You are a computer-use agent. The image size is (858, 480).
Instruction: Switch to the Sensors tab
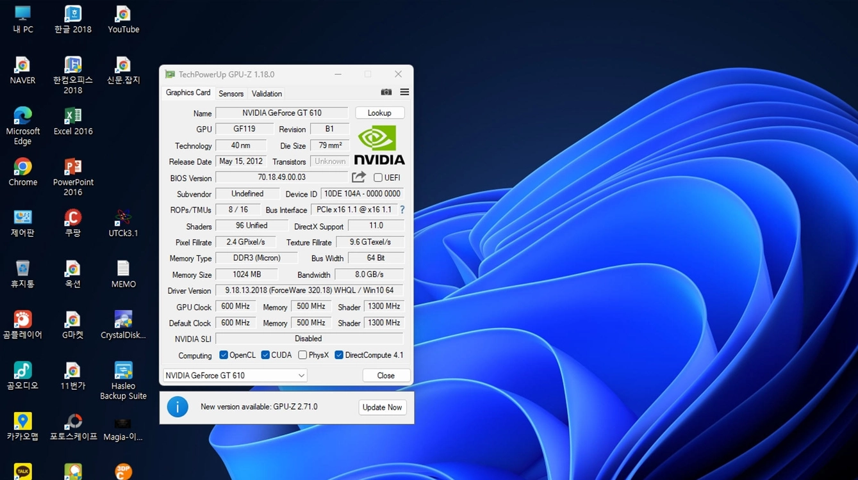click(231, 93)
